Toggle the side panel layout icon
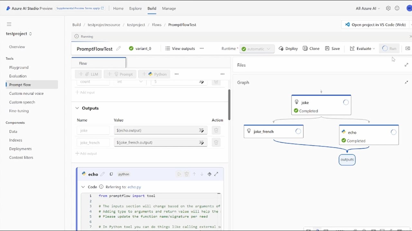Viewport: 412px width, 231px height. 407,48
